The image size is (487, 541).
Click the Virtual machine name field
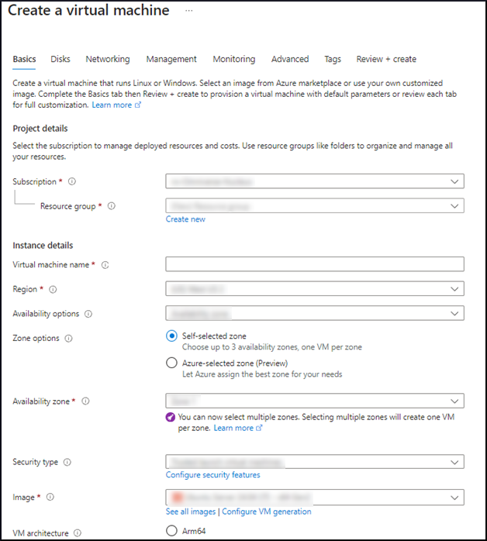pyautogui.click(x=314, y=264)
